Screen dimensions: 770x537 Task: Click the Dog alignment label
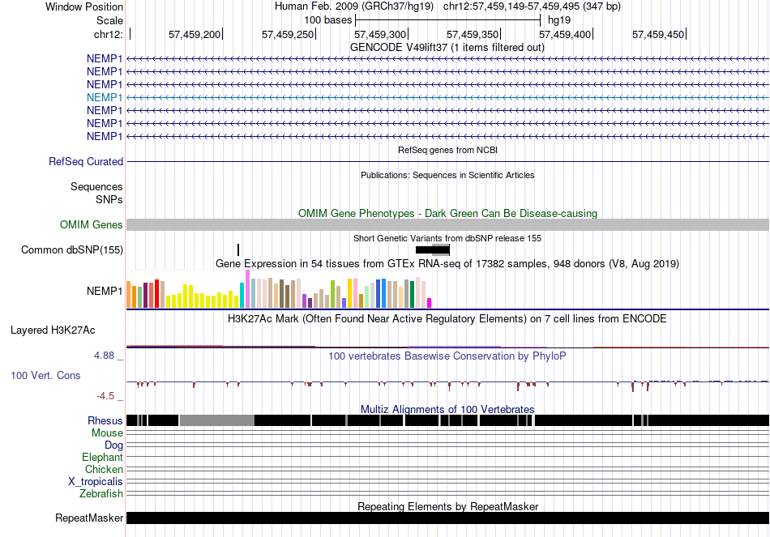point(114,445)
